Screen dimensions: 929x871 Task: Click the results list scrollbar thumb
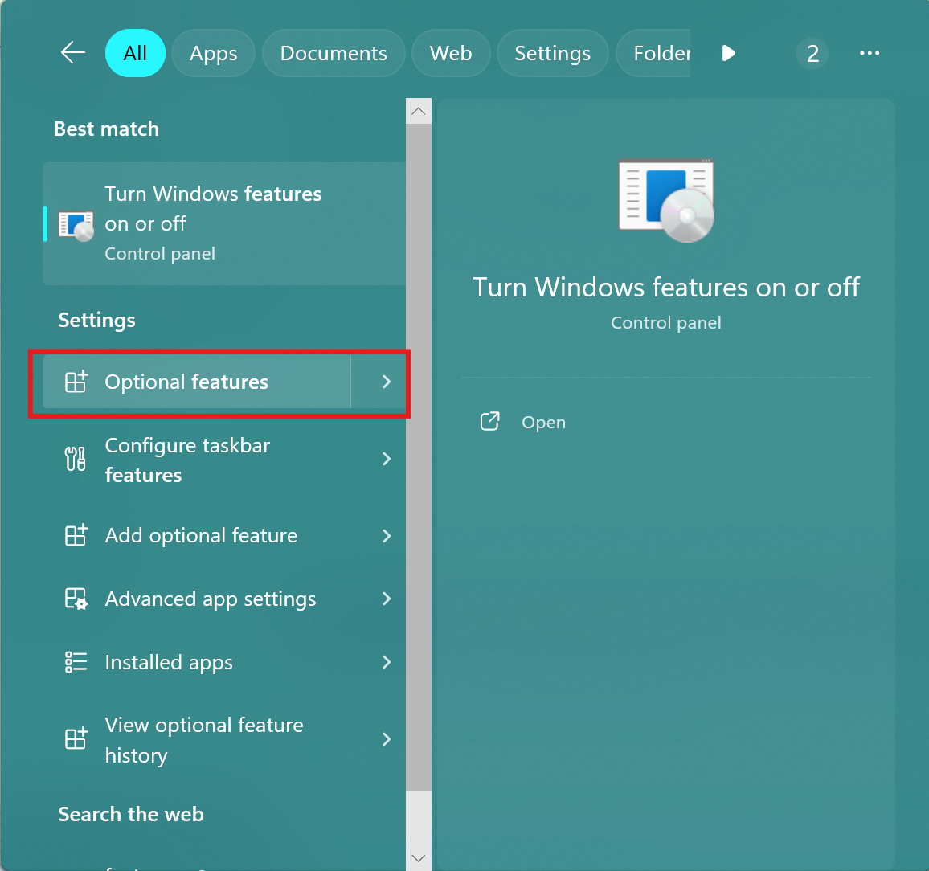418,457
